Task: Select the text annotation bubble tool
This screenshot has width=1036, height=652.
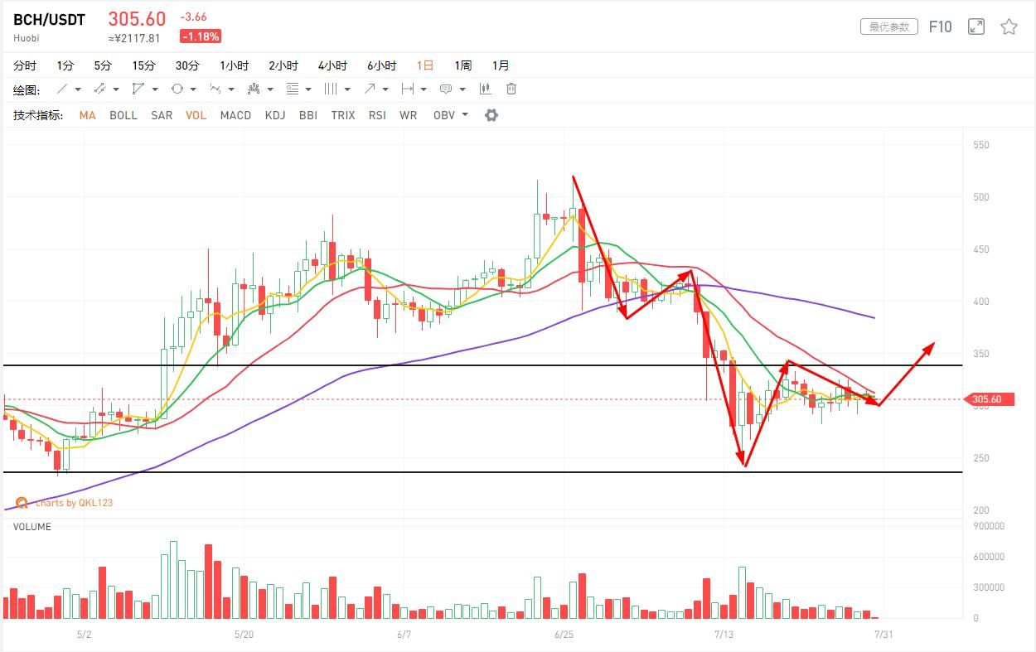Action: coord(446,89)
